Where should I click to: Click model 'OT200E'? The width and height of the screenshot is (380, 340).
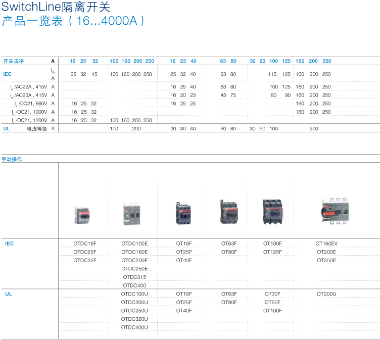(x=326, y=252)
